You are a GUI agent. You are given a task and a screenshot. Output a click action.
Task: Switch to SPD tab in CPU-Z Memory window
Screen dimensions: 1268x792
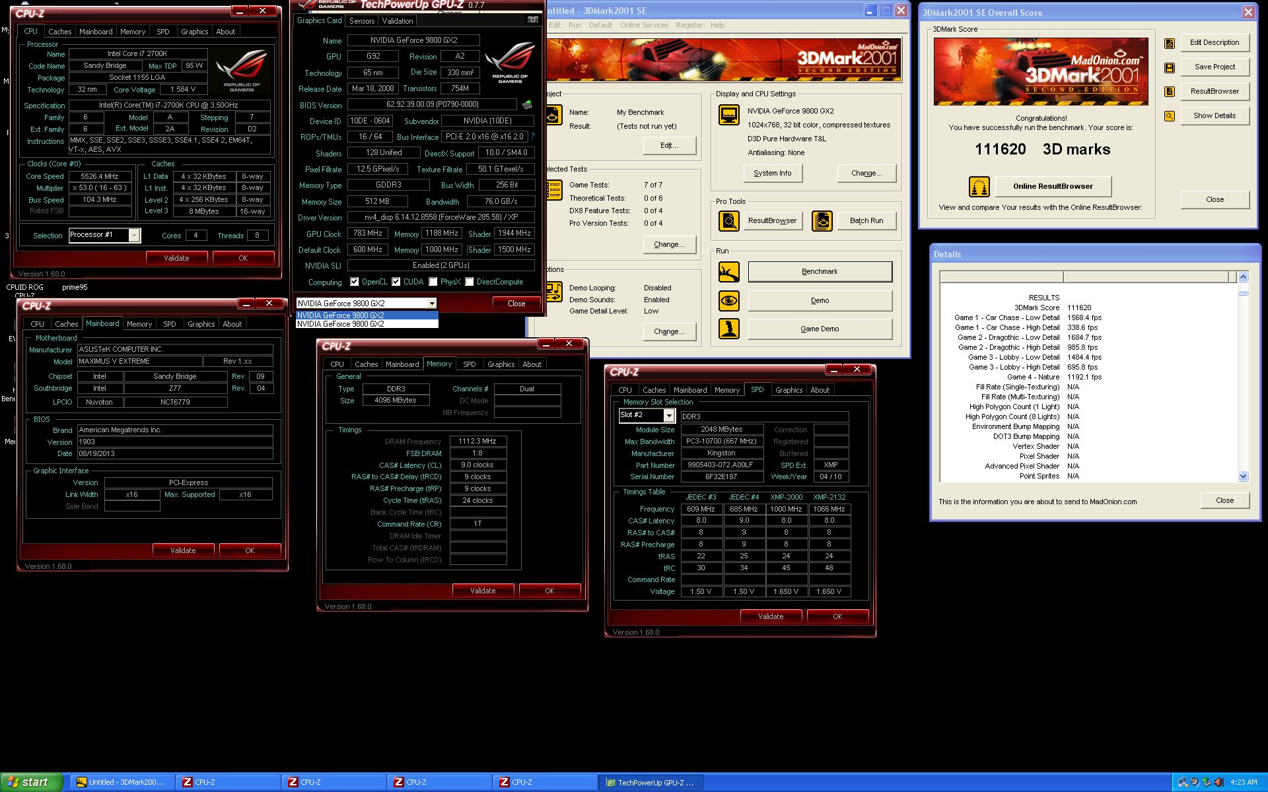[469, 364]
